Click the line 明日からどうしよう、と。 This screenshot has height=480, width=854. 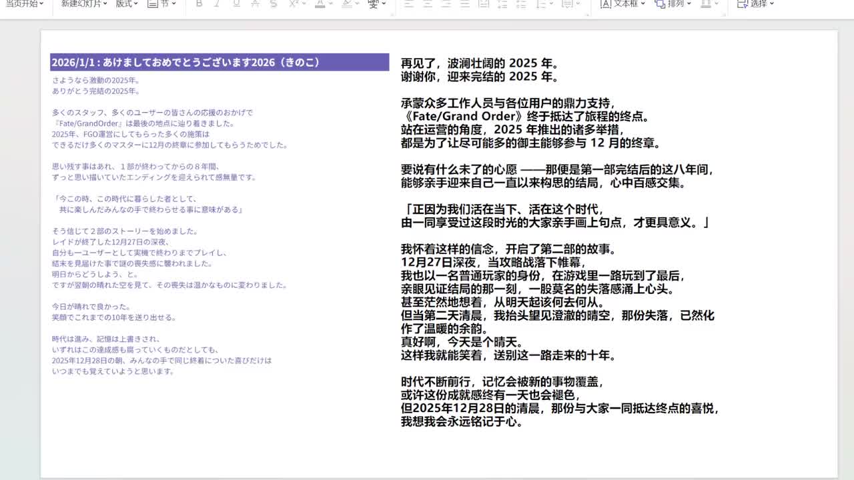click(x=95, y=274)
